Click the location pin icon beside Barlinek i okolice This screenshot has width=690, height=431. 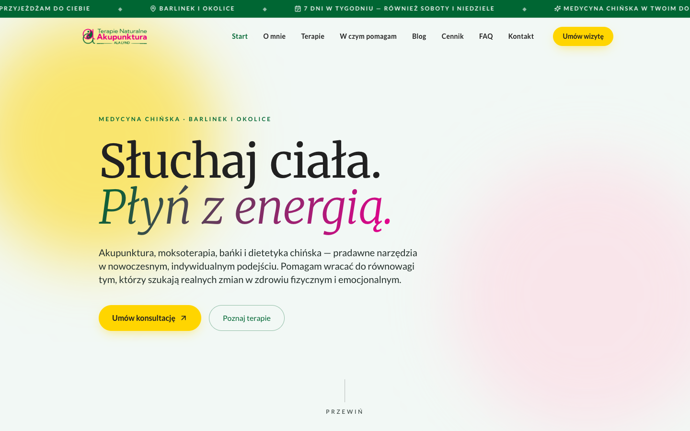click(x=153, y=9)
